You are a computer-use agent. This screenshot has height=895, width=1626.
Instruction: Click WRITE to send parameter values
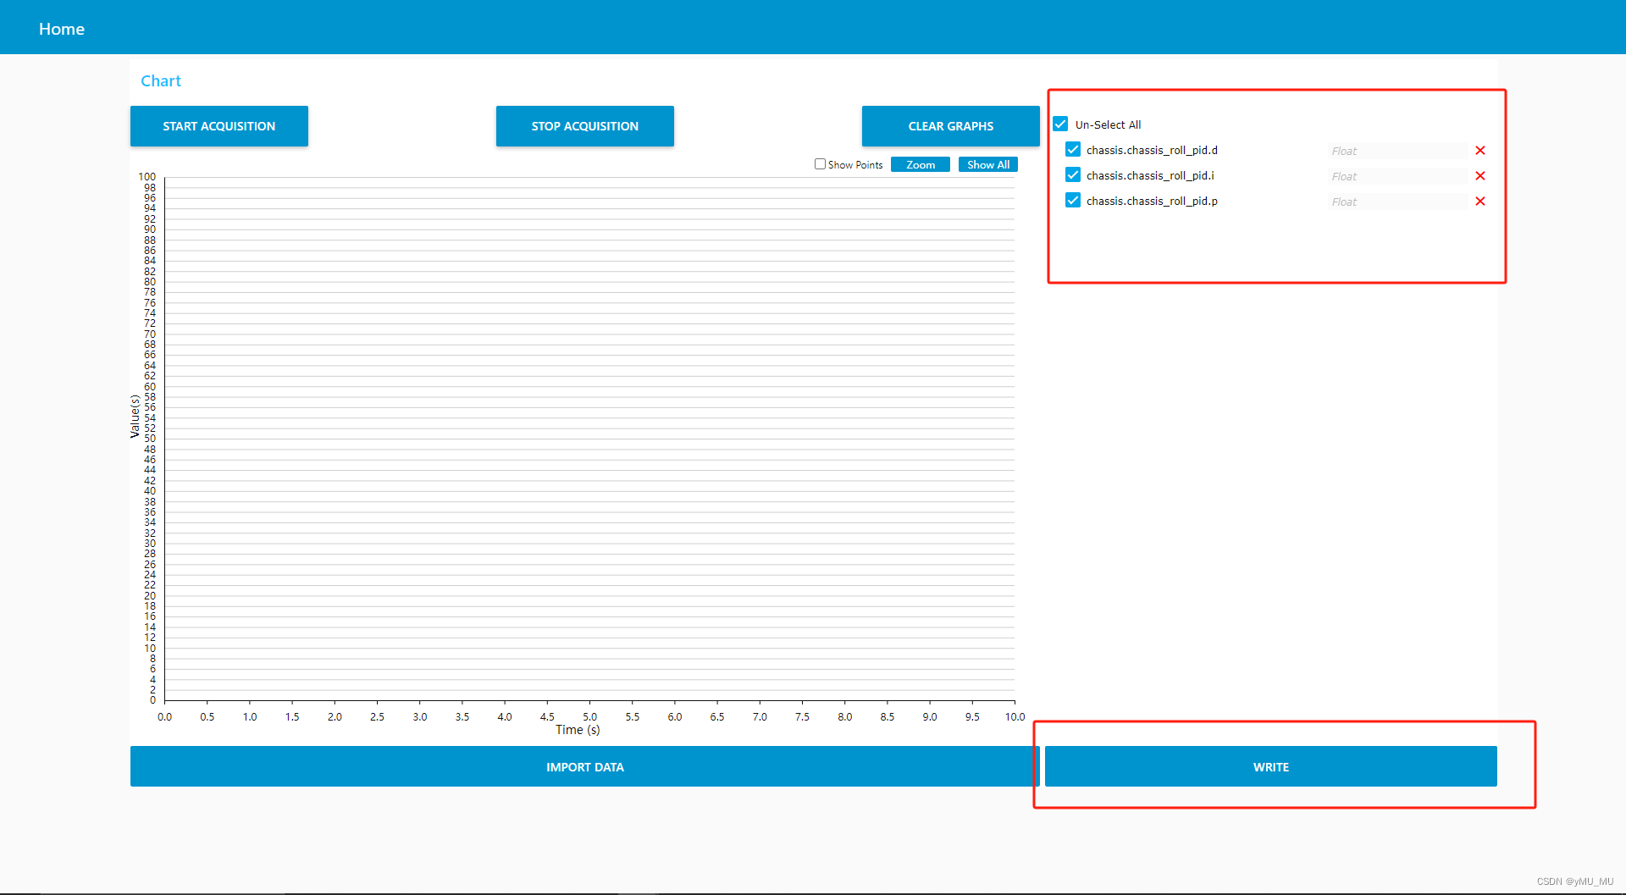(1270, 766)
